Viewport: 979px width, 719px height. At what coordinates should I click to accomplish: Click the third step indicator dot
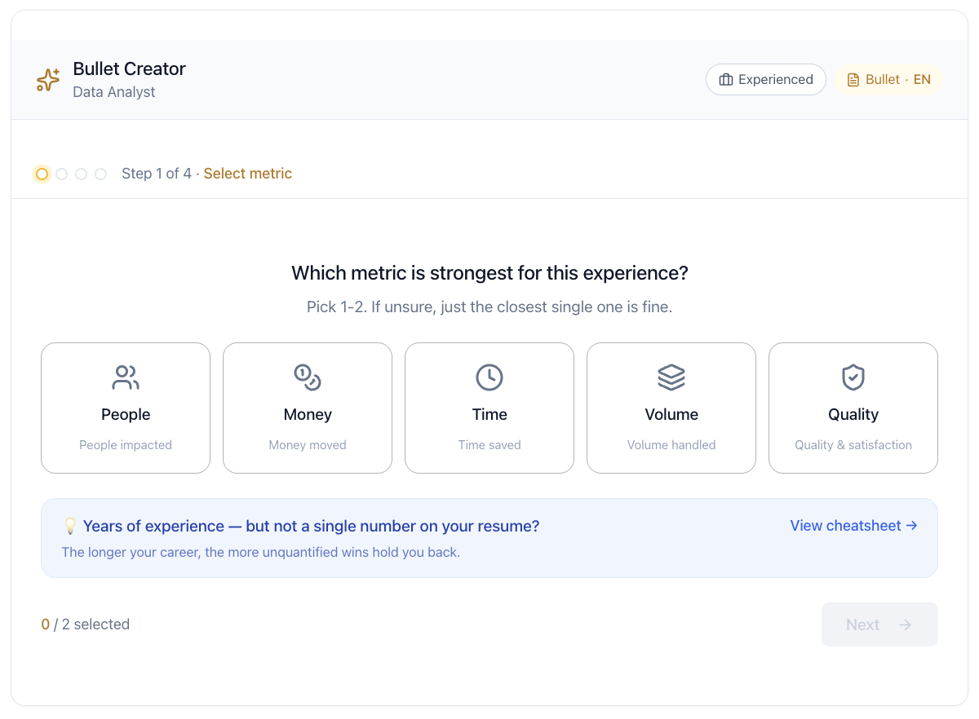coord(82,174)
